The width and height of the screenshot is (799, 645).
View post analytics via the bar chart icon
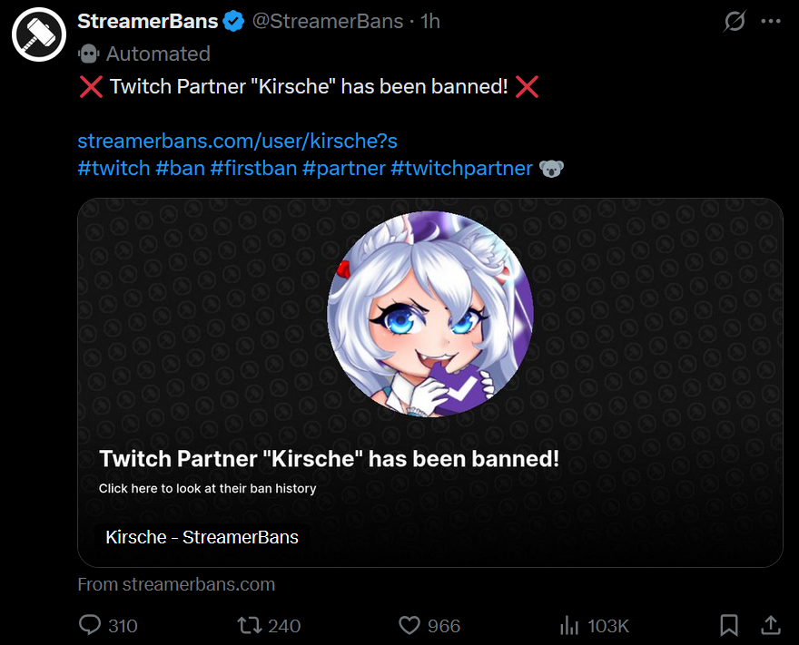pos(569,625)
